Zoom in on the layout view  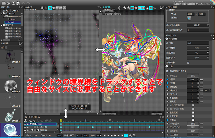125,8
